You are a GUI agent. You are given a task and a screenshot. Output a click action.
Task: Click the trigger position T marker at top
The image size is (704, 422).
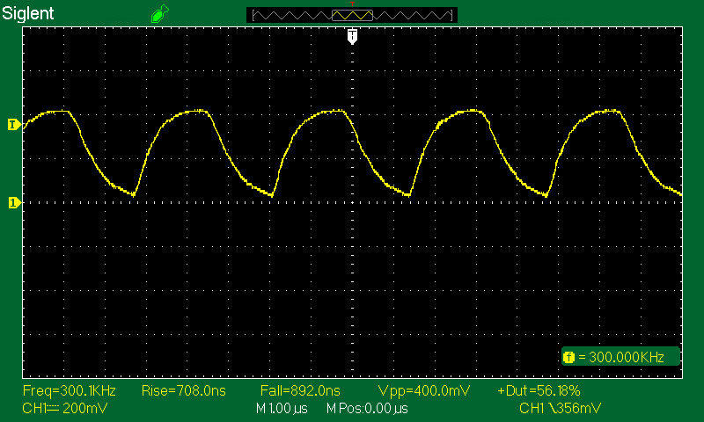pos(353,36)
